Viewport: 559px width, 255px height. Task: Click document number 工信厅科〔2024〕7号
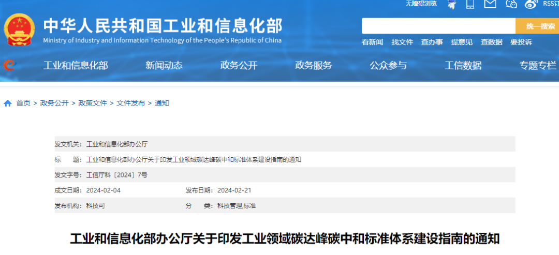pos(117,175)
